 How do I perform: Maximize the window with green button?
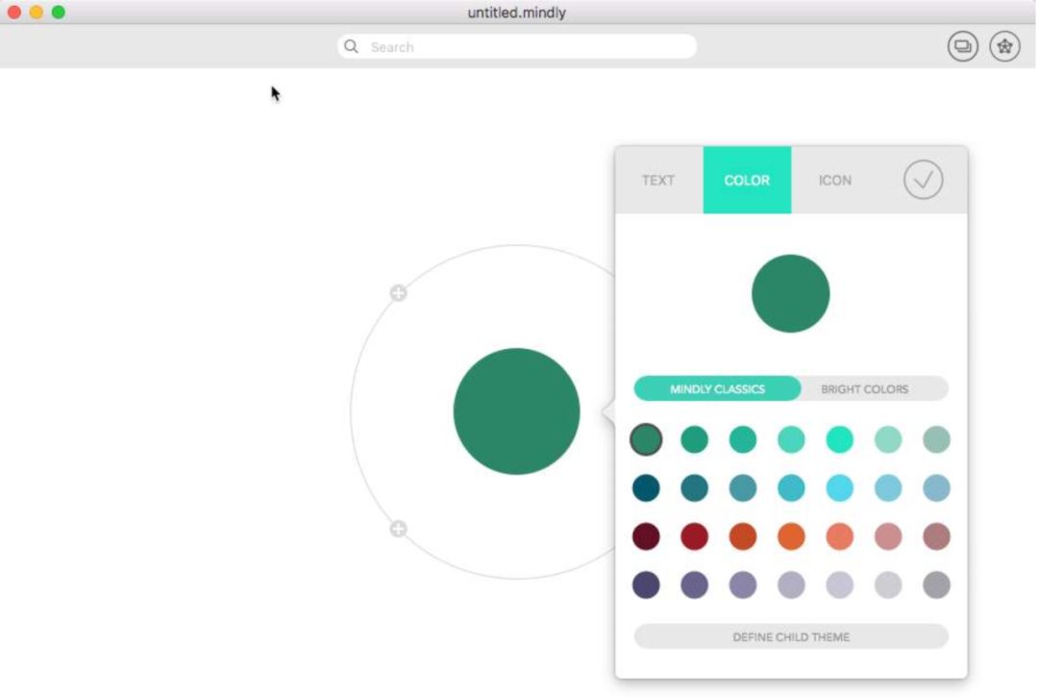coord(59,12)
